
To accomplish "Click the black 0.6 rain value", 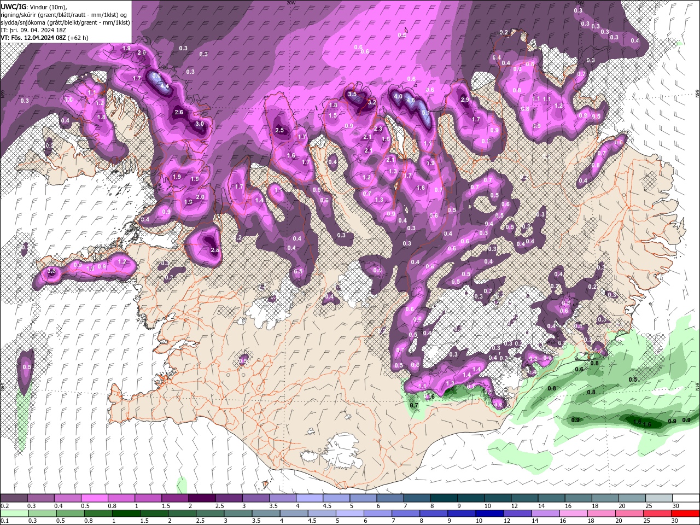I will [579, 369].
